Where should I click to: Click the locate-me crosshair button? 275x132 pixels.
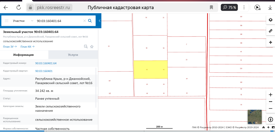270,42
